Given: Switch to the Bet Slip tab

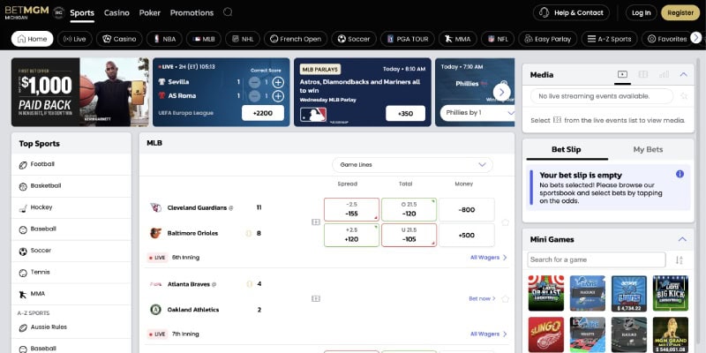Looking at the screenshot, I should 567,149.
